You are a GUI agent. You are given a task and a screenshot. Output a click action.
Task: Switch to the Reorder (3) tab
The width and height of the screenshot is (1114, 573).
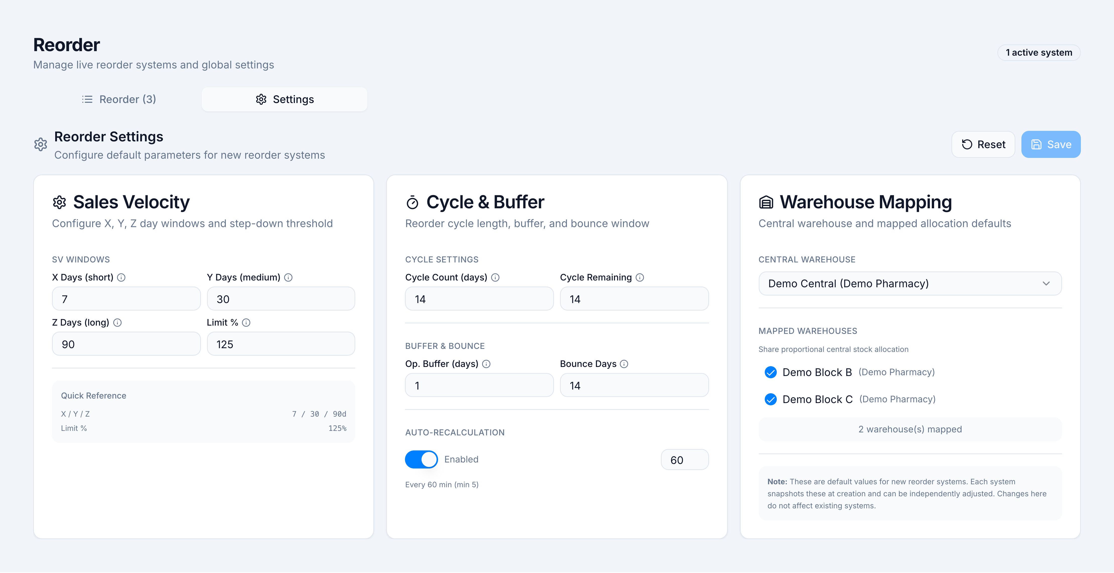coord(119,100)
